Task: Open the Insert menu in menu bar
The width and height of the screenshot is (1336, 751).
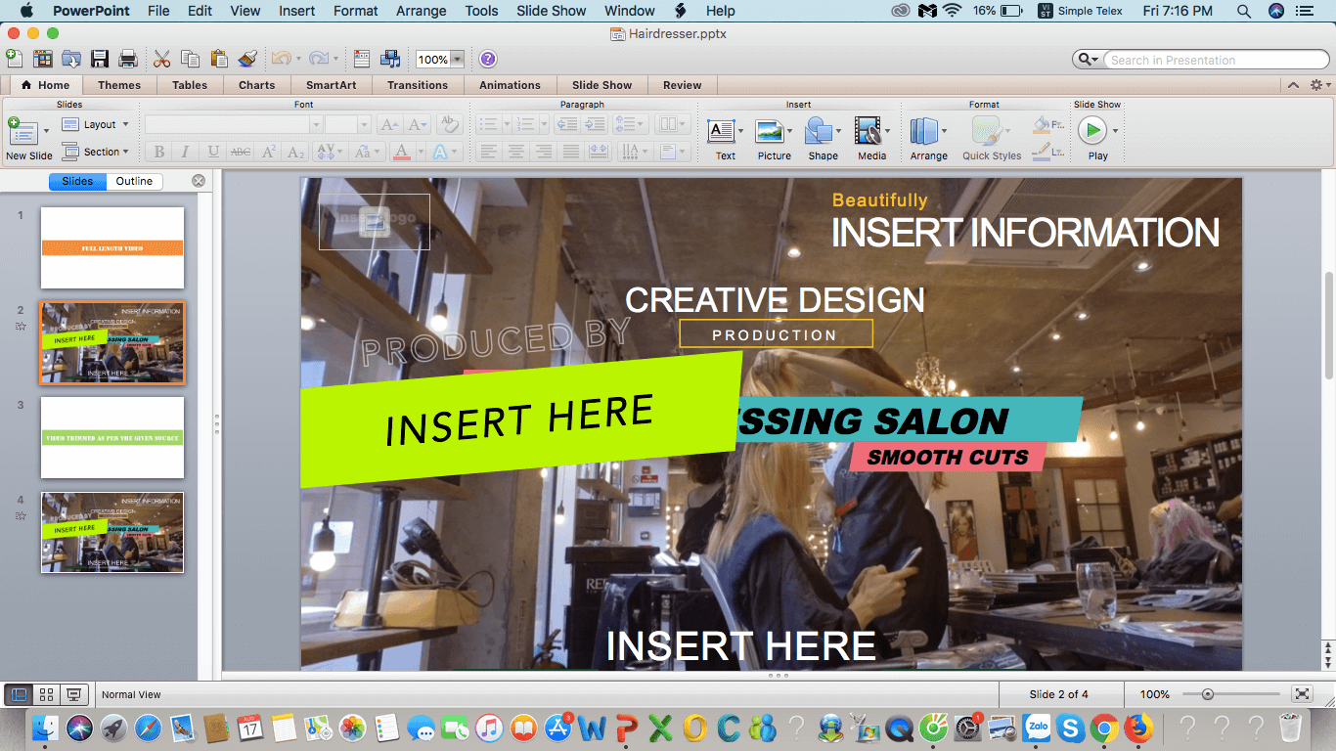Action: [296, 11]
